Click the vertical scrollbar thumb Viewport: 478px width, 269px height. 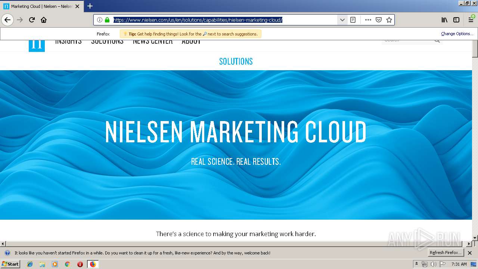coord(475,49)
